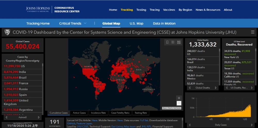Select the Global Map tab
This screenshot has width=258, height=128.
pos(111,23)
